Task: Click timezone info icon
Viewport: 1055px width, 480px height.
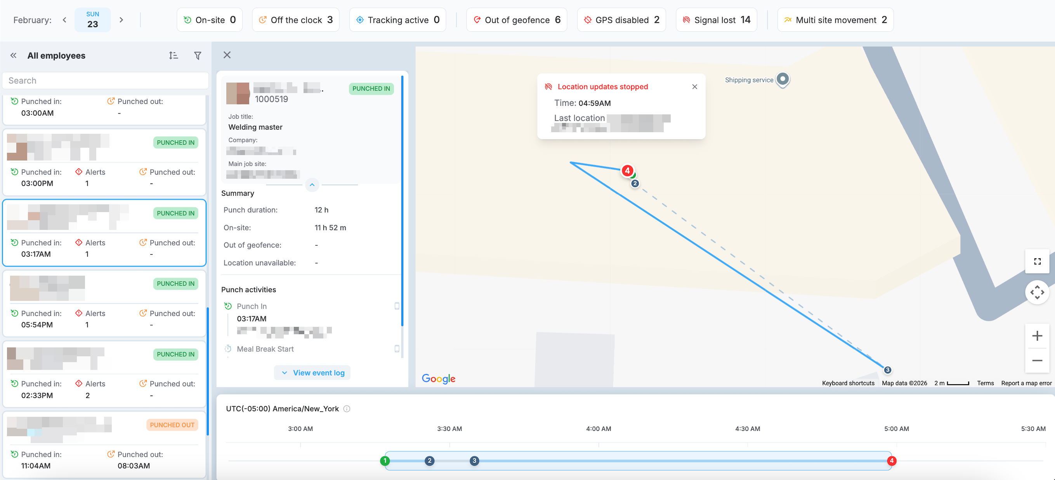Action: pos(347,409)
